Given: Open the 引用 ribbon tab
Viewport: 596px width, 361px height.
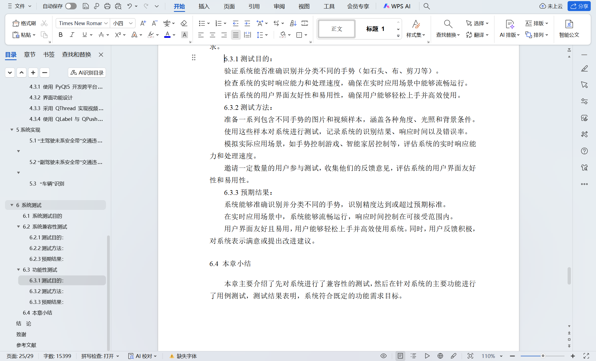Looking at the screenshot, I should [254, 6].
